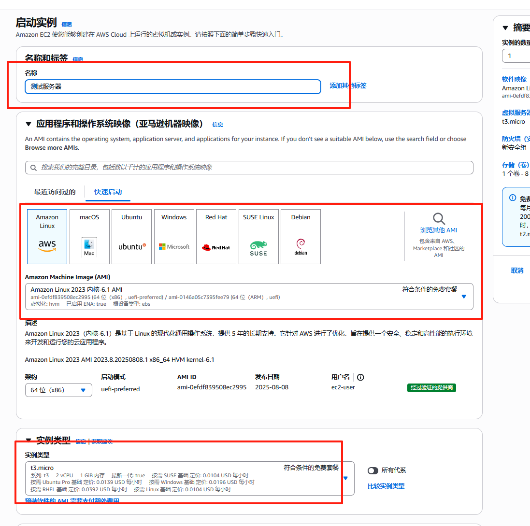
Task: Toggle the 所有代系 switch
Action: point(373,470)
